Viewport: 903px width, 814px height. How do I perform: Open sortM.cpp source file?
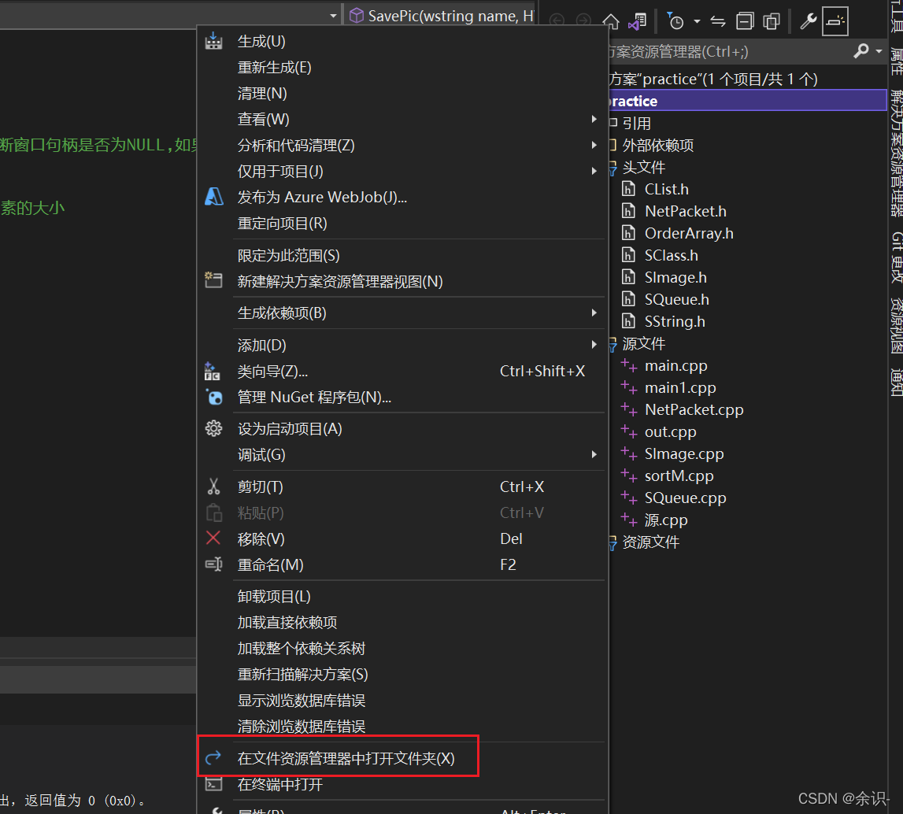(679, 475)
